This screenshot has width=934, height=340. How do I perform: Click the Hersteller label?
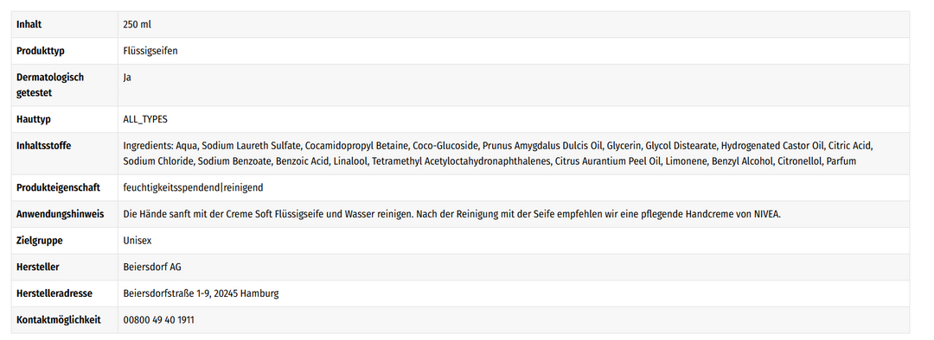pos(37,268)
